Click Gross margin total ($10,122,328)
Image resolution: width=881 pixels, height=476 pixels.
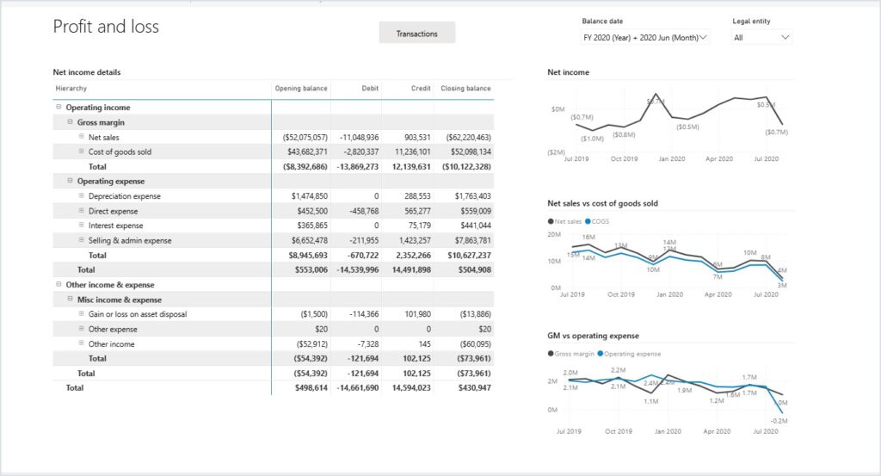point(466,167)
